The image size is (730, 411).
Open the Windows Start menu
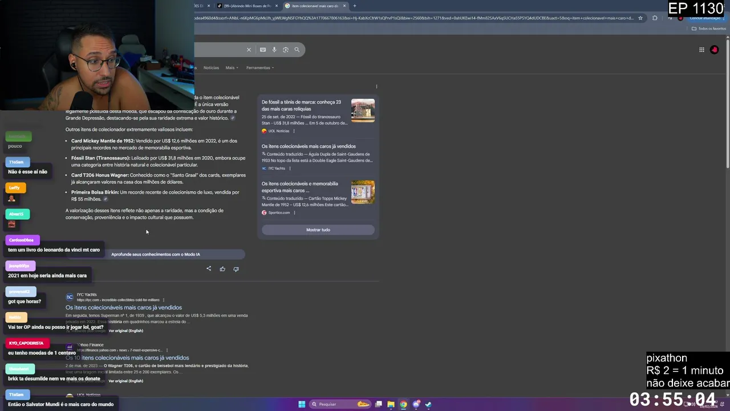pos(302,404)
